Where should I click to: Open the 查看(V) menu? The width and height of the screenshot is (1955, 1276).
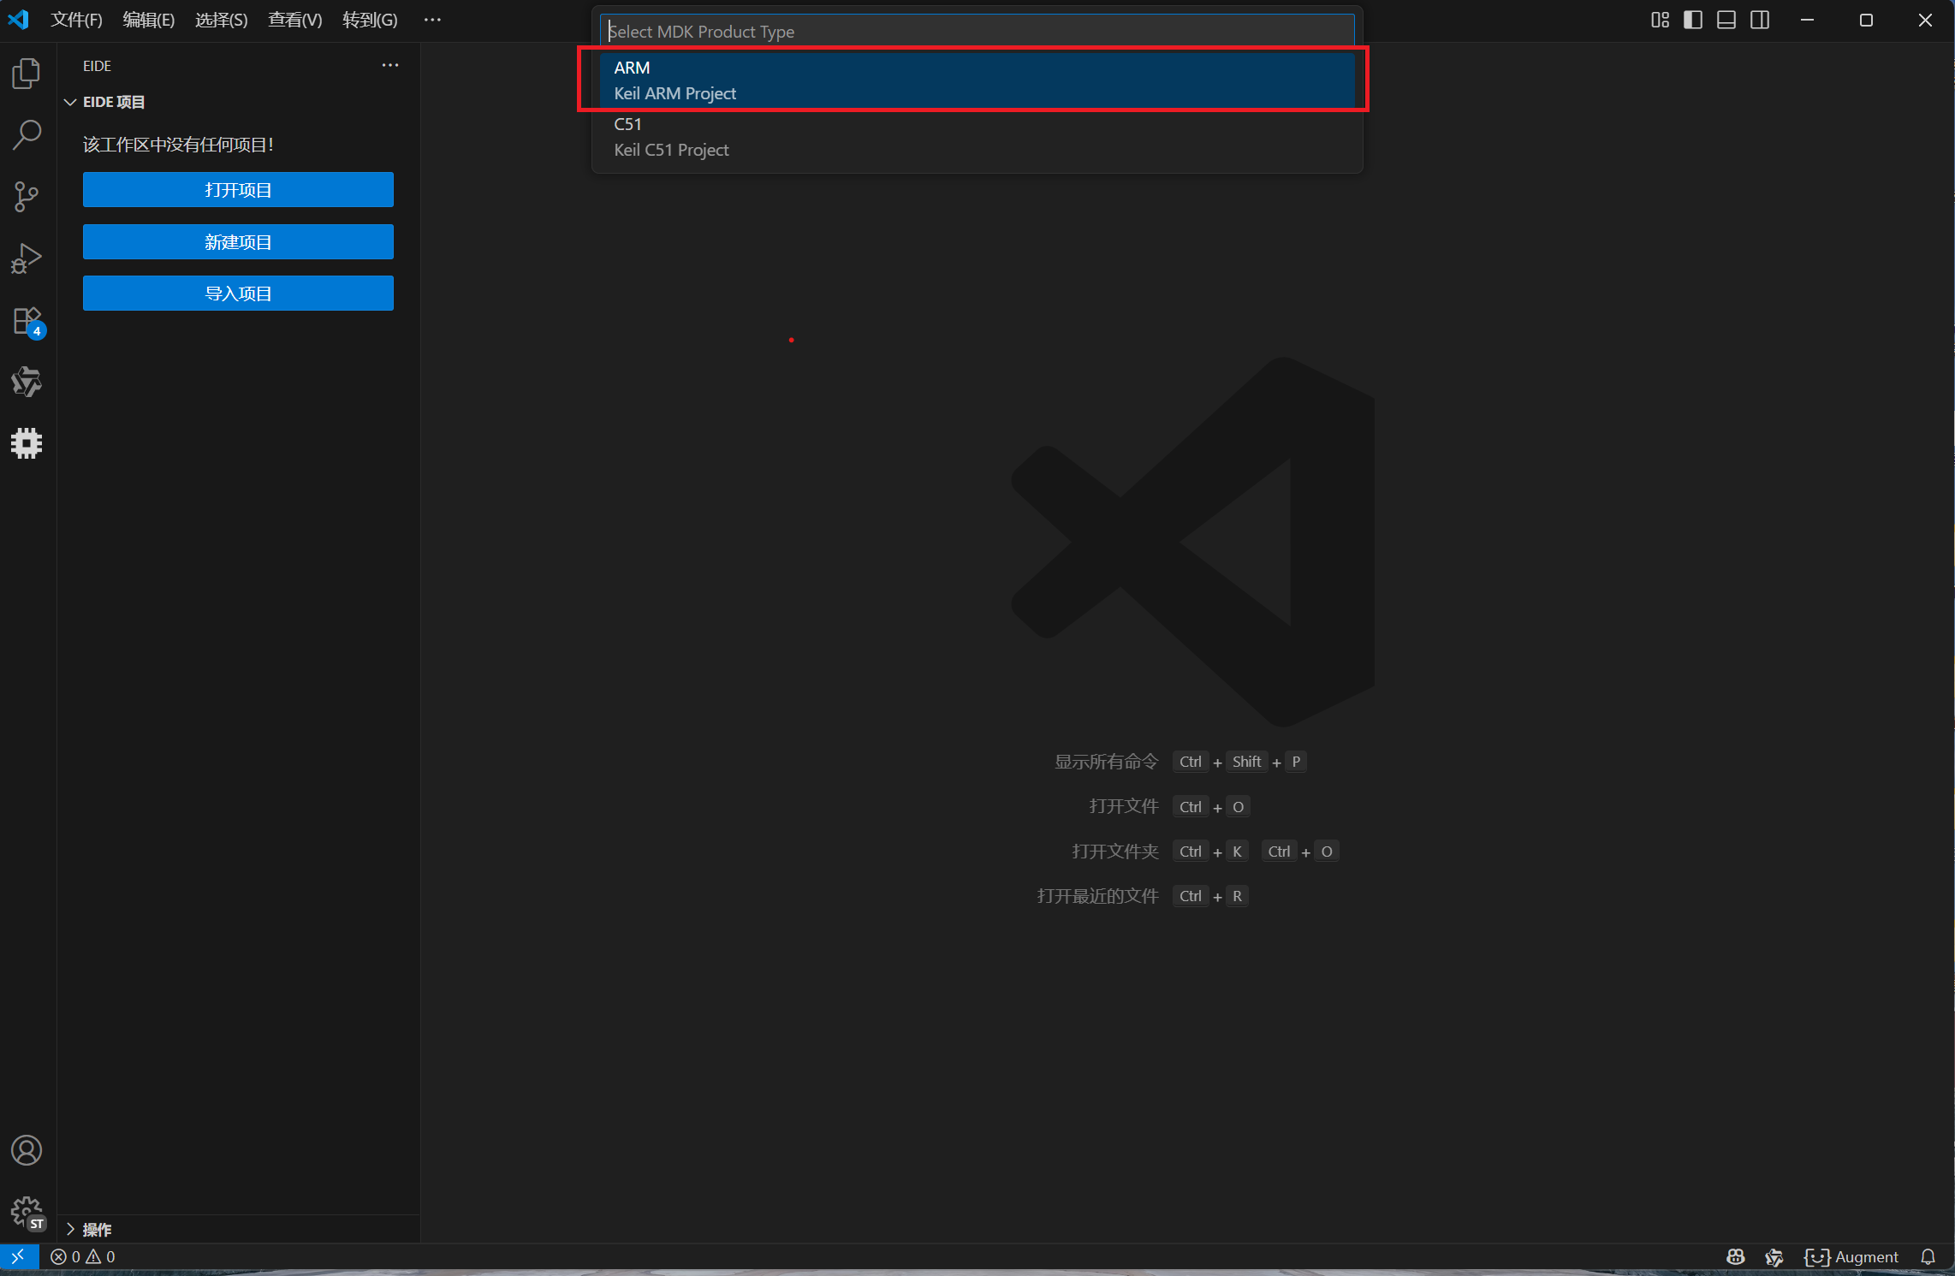tap(294, 20)
